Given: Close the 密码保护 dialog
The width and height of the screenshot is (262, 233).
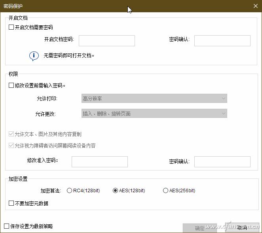Looking at the screenshot, I should click(x=255, y=6).
